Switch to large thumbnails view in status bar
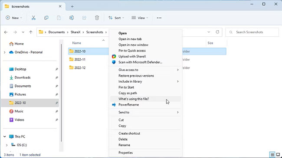The image size is (282, 158). click(278, 155)
